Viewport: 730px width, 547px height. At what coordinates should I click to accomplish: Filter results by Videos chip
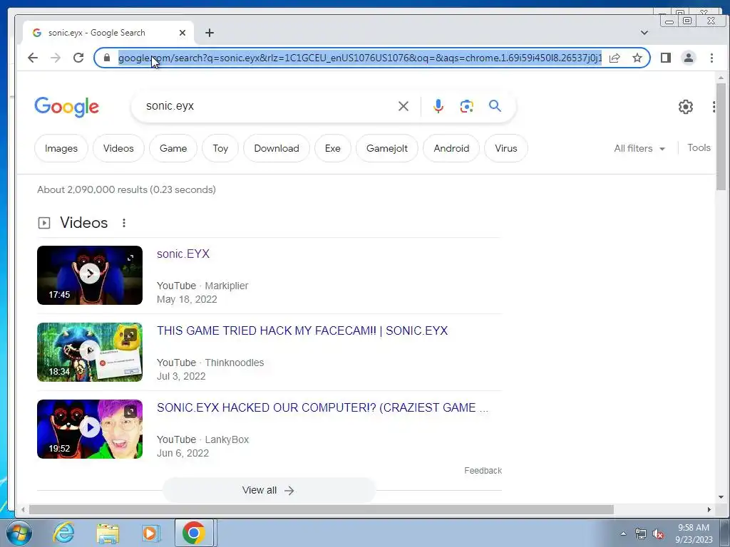click(x=118, y=148)
